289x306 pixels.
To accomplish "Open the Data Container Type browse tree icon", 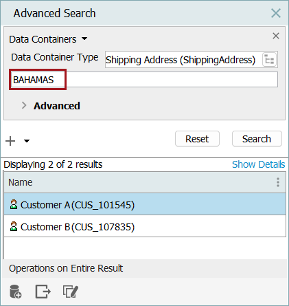I will pyautogui.click(x=269, y=60).
